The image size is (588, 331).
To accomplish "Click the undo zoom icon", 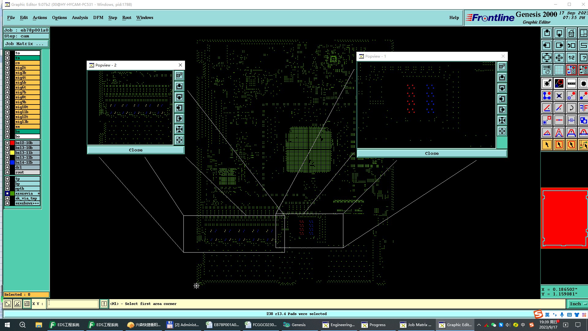I will pyautogui.click(x=571, y=45).
